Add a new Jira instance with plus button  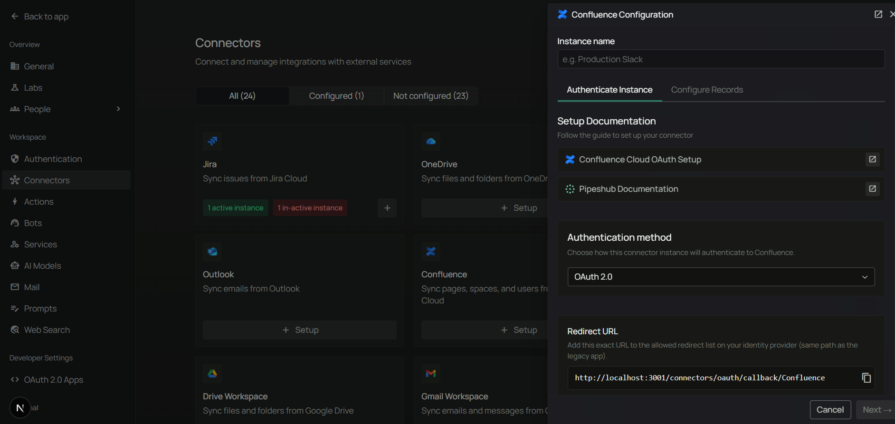(x=387, y=207)
